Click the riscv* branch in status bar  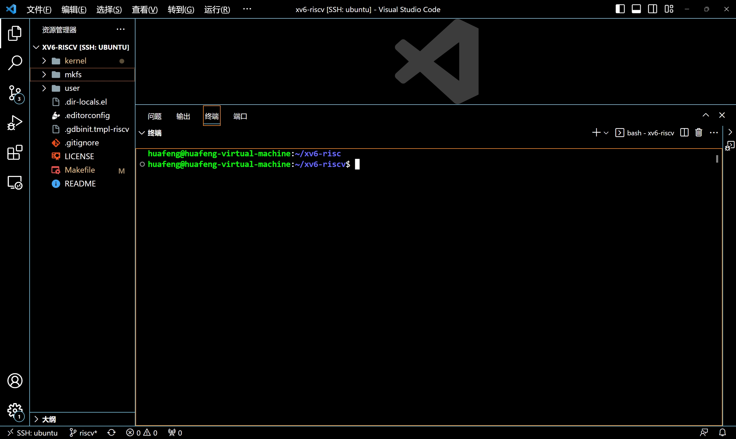[83, 433]
